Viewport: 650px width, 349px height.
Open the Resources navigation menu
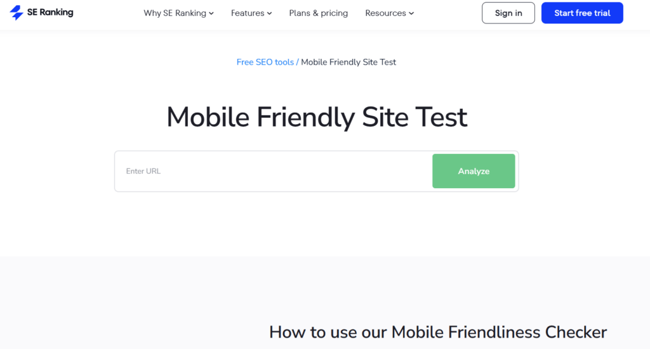point(385,13)
